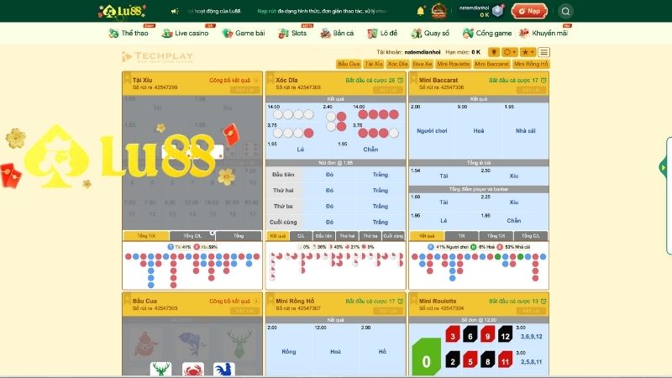672x378 pixels.
Task: Open the hamburger list menu icon
Action: tap(544, 52)
